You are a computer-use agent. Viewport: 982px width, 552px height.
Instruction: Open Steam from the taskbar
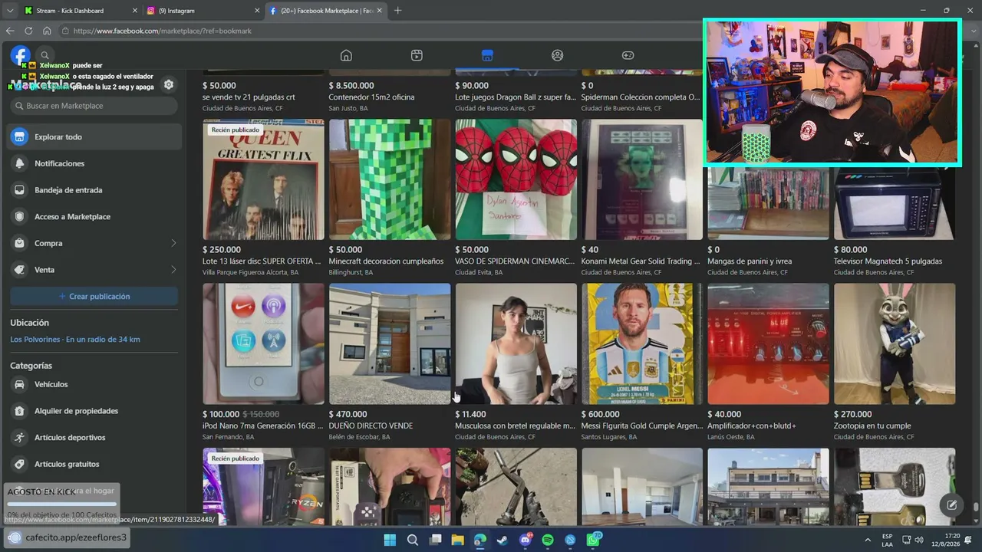[x=502, y=540]
